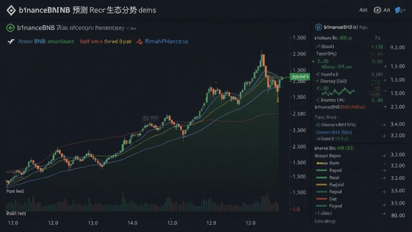
Task: Click the green line marker next to Foped
Action: (321, 206)
